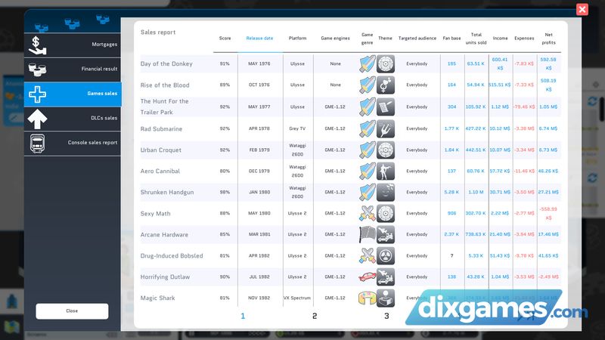This screenshot has height=340, width=605.
Task: Click the DLCs sales up-arrow icon
Action: tap(39, 118)
